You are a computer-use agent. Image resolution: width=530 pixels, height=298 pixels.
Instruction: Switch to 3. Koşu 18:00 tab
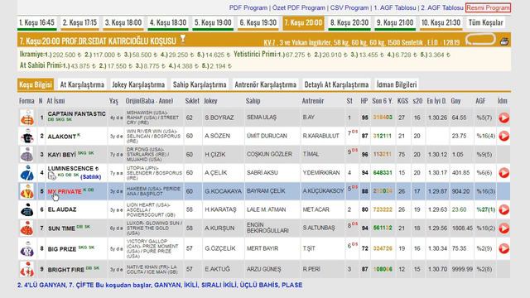pyautogui.click(x=123, y=22)
